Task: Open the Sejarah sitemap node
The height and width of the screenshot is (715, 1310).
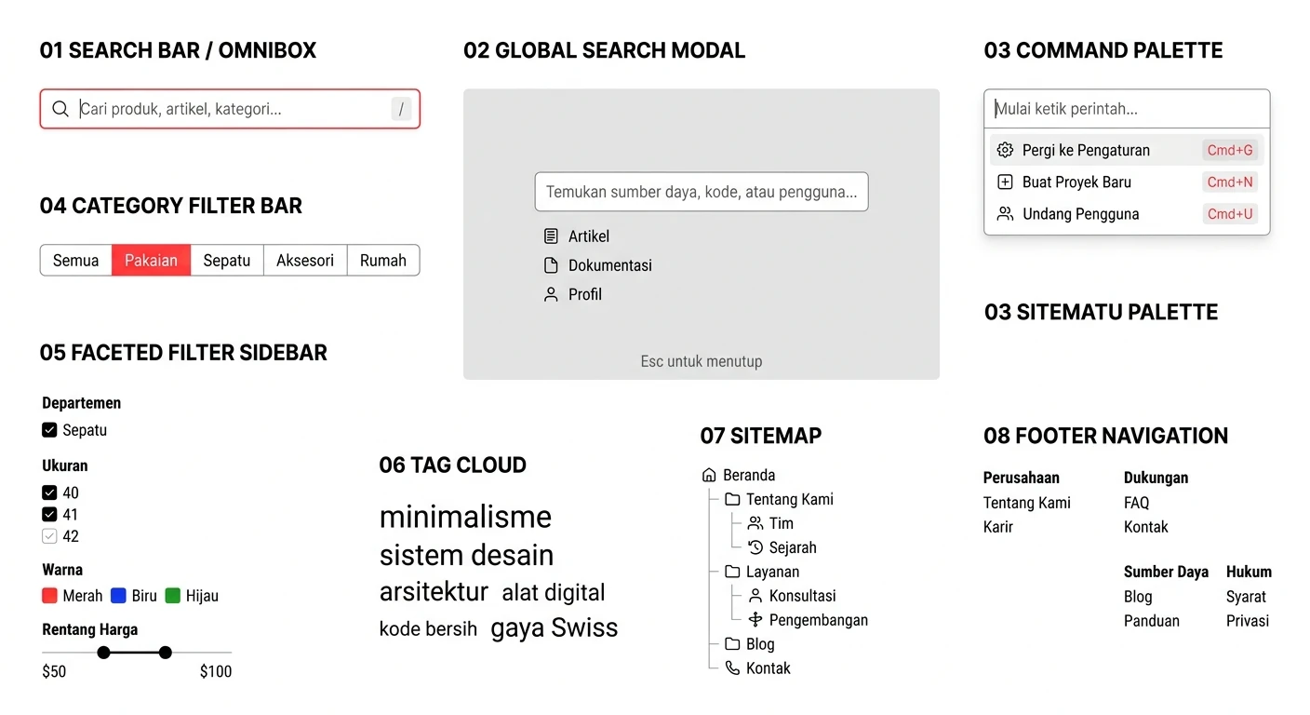Action: (782, 547)
